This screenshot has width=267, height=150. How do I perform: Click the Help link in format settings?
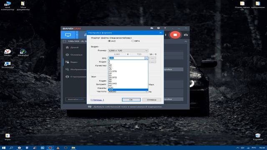point(97,100)
